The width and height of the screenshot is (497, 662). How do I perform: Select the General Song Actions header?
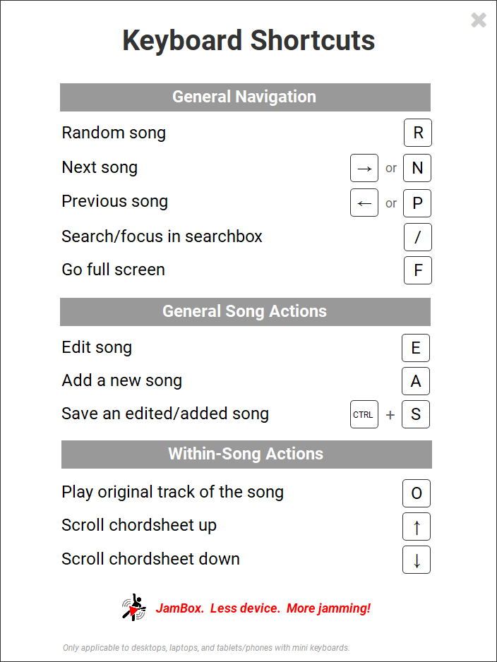(x=245, y=312)
